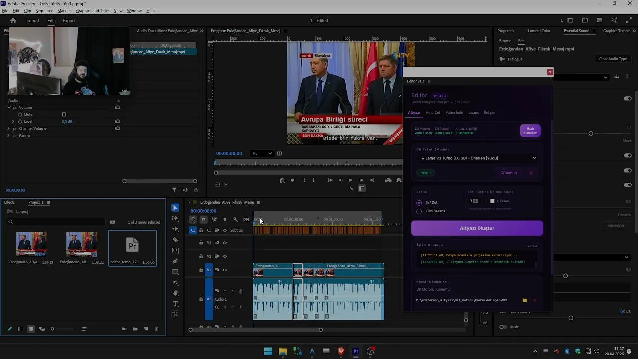
Task: Switch to the Lisans tab
Action: click(473, 113)
